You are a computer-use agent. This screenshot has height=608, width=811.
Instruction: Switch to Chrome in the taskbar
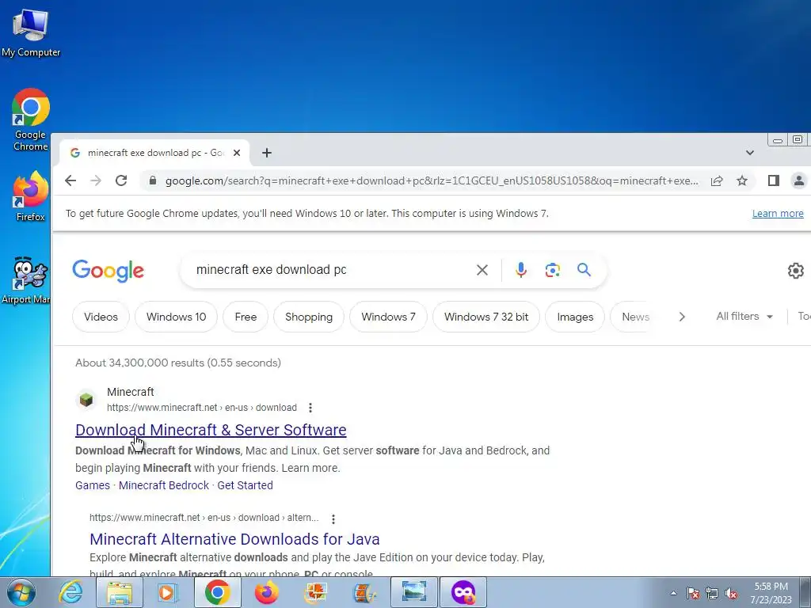pyautogui.click(x=217, y=592)
